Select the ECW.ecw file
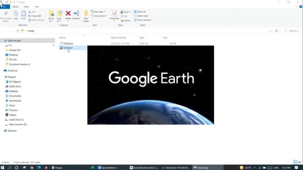The height and width of the screenshot is (170, 303). tap(68, 43)
